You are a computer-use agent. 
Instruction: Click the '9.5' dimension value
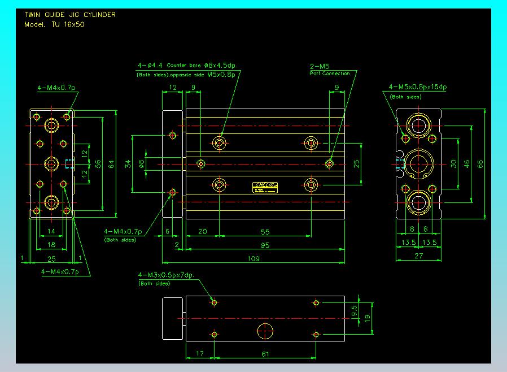(x=355, y=311)
